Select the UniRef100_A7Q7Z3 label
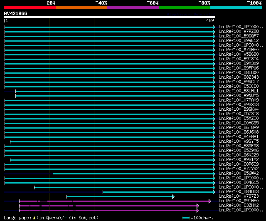This screenshot has width=266, height=221. pyautogui.click(x=239, y=196)
